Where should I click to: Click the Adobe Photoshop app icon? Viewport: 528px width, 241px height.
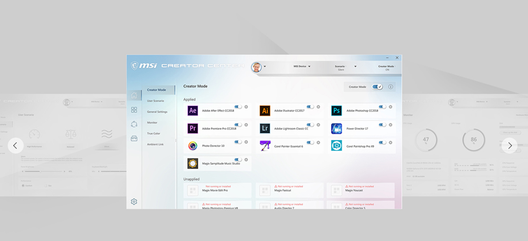tap(336, 111)
